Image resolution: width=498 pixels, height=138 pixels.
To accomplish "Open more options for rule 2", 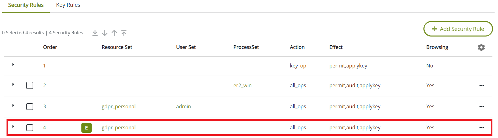I will pyautogui.click(x=482, y=85).
